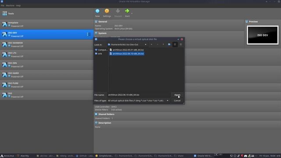Select the ISO DEV virtual machine

(x=47, y=34)
